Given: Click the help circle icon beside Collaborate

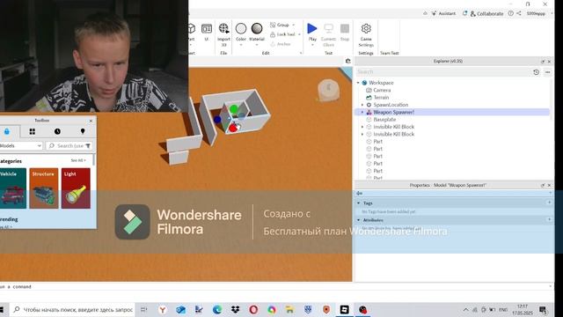Looking at the screenshot, I should tap(510, 13).
